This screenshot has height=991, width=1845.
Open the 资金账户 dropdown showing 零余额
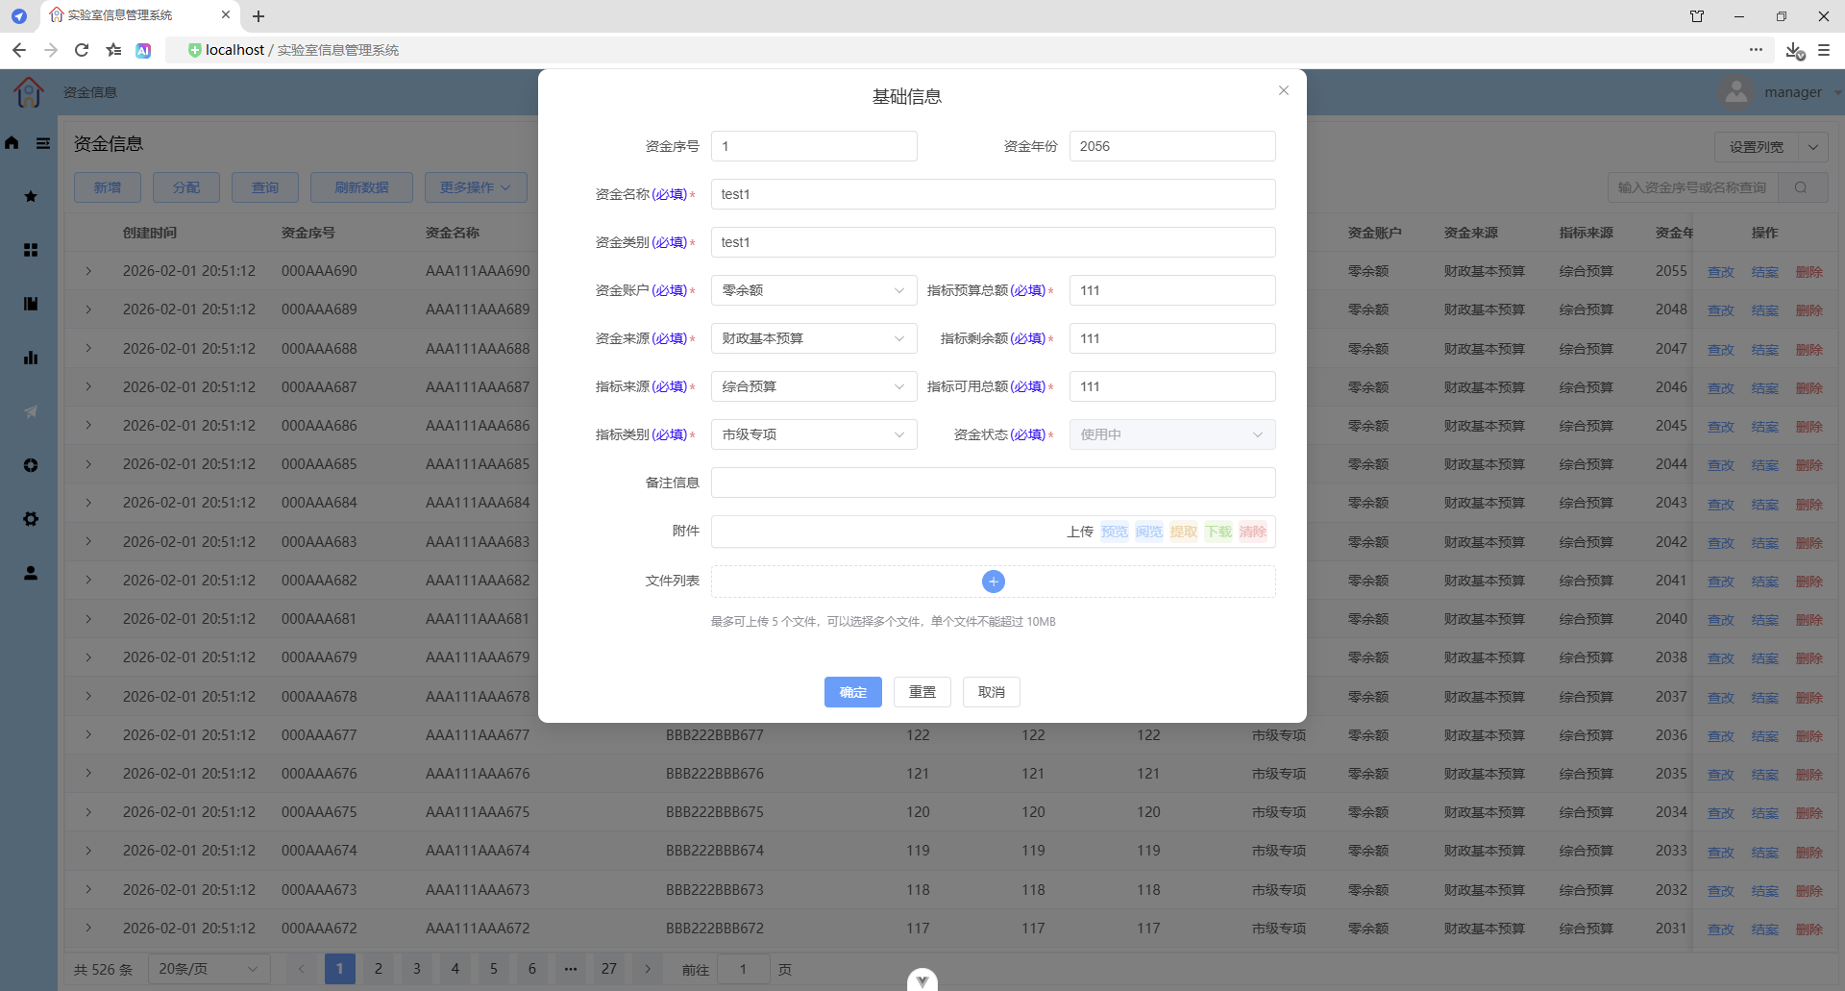pos(814,290)
